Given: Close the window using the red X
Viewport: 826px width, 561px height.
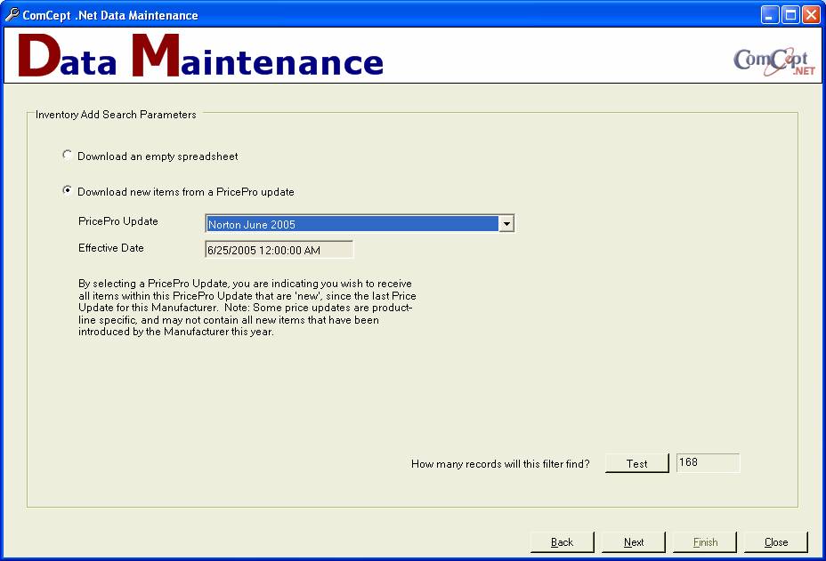Looking at the screenshot, I should [x=811, y=15].
